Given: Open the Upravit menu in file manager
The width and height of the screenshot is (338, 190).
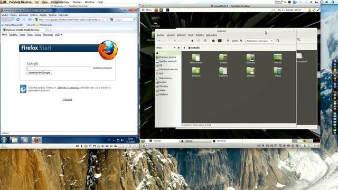Looking at the screenshot, I should tap(171, 35).
